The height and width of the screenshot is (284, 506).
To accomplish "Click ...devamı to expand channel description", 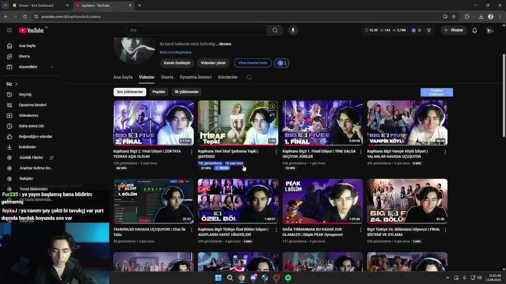I will [224, 44].
